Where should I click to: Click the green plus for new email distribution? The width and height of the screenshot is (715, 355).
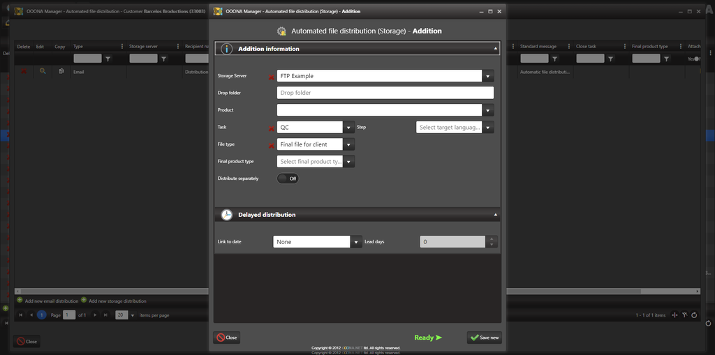click(20, 301)
